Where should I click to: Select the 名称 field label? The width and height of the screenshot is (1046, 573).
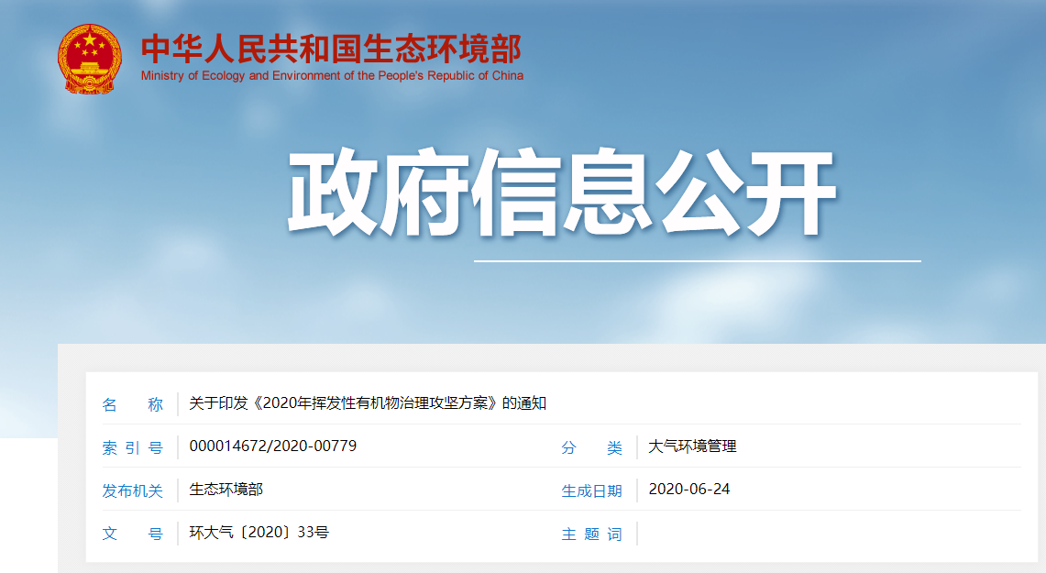coord(132,404)
